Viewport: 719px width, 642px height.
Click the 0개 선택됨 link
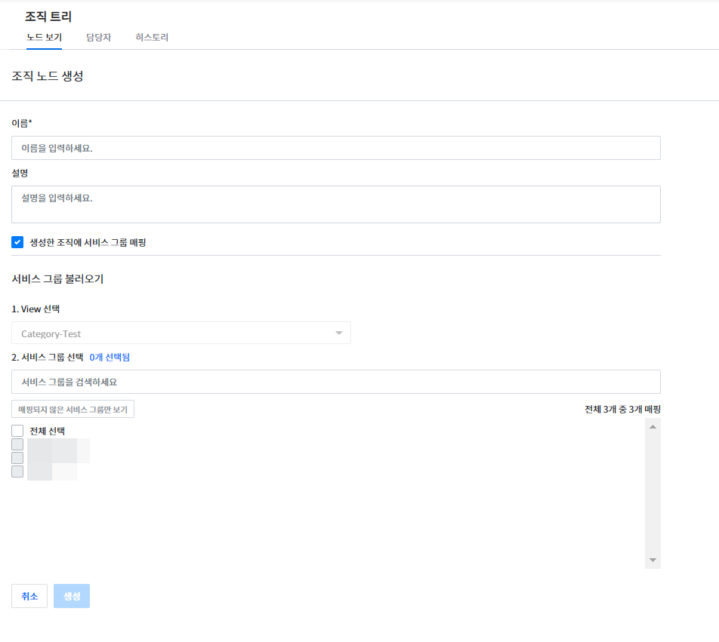pyautogui.click(x=115, y=358)
